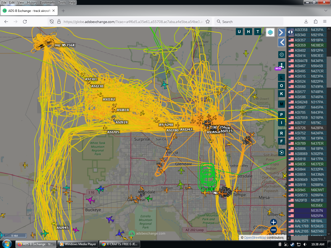This screenshot has height=248, width=331.
Task: Select the blue aircraft south of Buckeye
Action: click(x=110, y=219)
